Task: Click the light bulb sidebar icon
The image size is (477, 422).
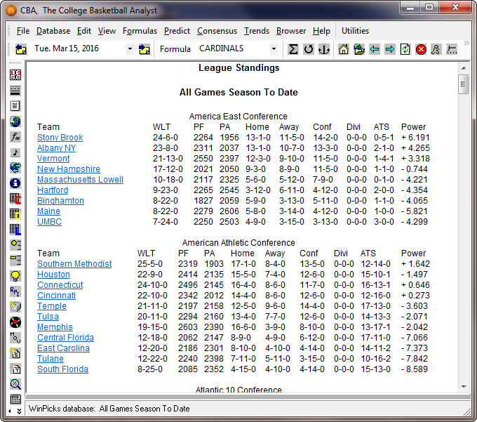Action: tap(15, 276)
